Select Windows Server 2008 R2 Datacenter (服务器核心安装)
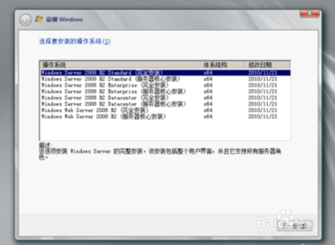The height and width of the screenshot is (245, 335). click(x=165, y=104)
